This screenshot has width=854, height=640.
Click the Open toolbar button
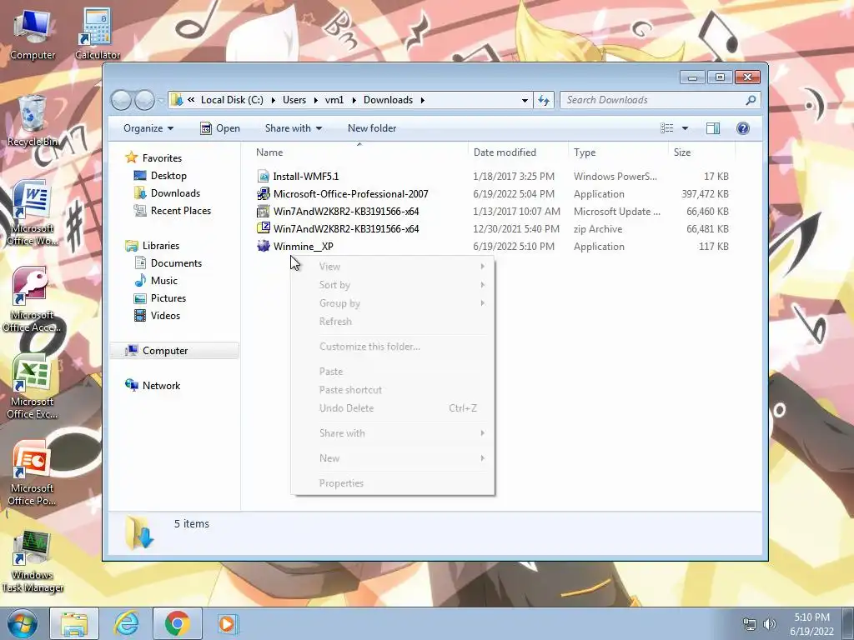[220, 128]
